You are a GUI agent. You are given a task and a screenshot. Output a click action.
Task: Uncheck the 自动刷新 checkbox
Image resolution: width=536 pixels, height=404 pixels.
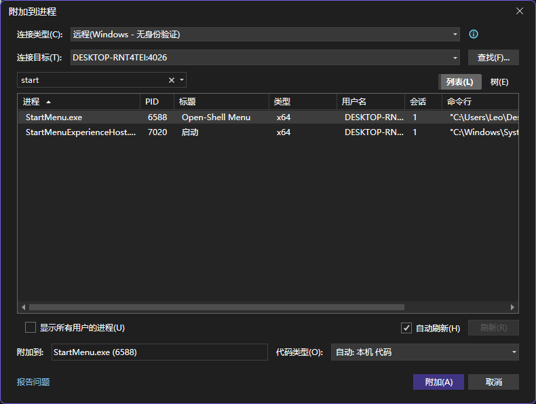point(406,328)
